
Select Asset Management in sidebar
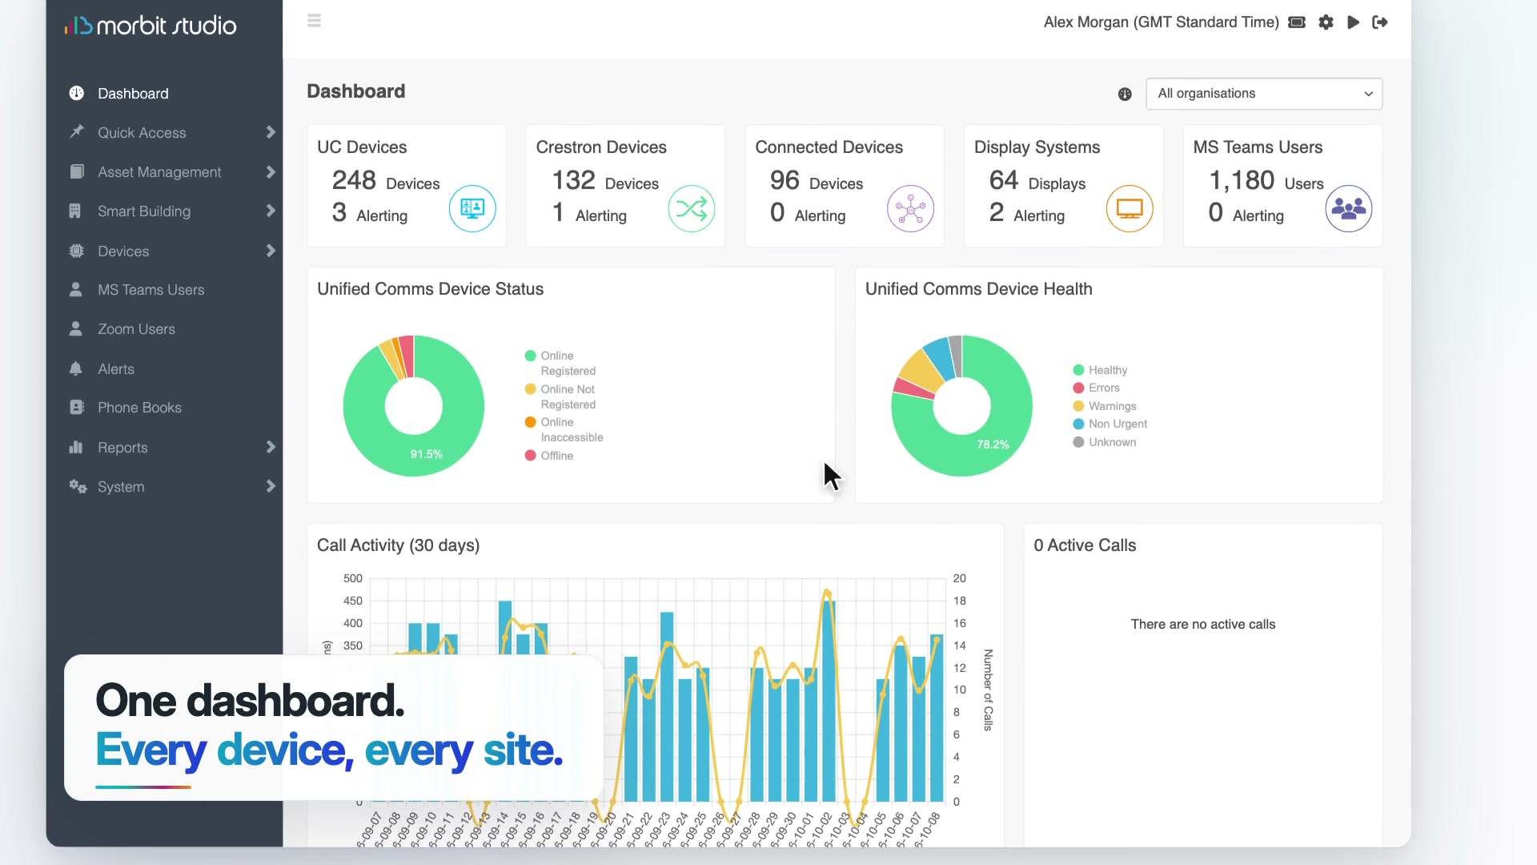pos(159,172)
